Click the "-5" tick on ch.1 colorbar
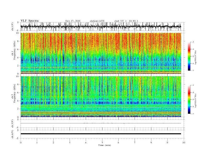207x160 pixels. 193,56
